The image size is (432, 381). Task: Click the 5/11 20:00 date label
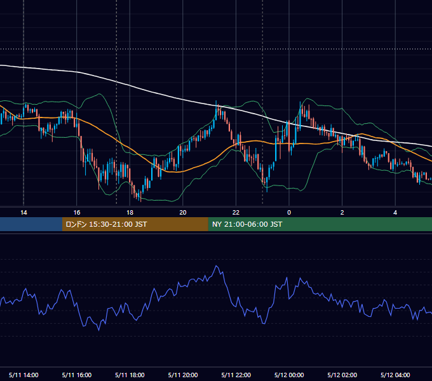[x=183, y=375]
